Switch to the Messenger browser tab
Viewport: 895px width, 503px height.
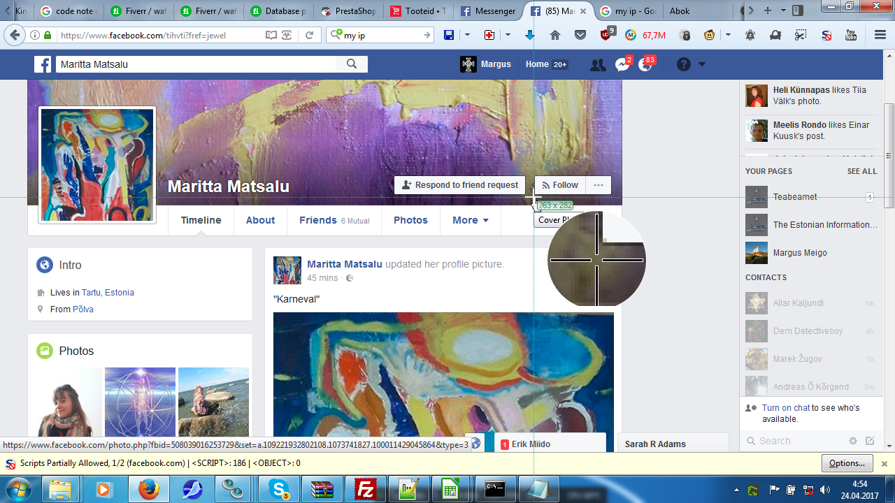point(488,11)
